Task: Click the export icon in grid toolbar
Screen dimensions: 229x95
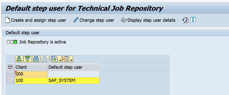Action: (x=55, y=59)
